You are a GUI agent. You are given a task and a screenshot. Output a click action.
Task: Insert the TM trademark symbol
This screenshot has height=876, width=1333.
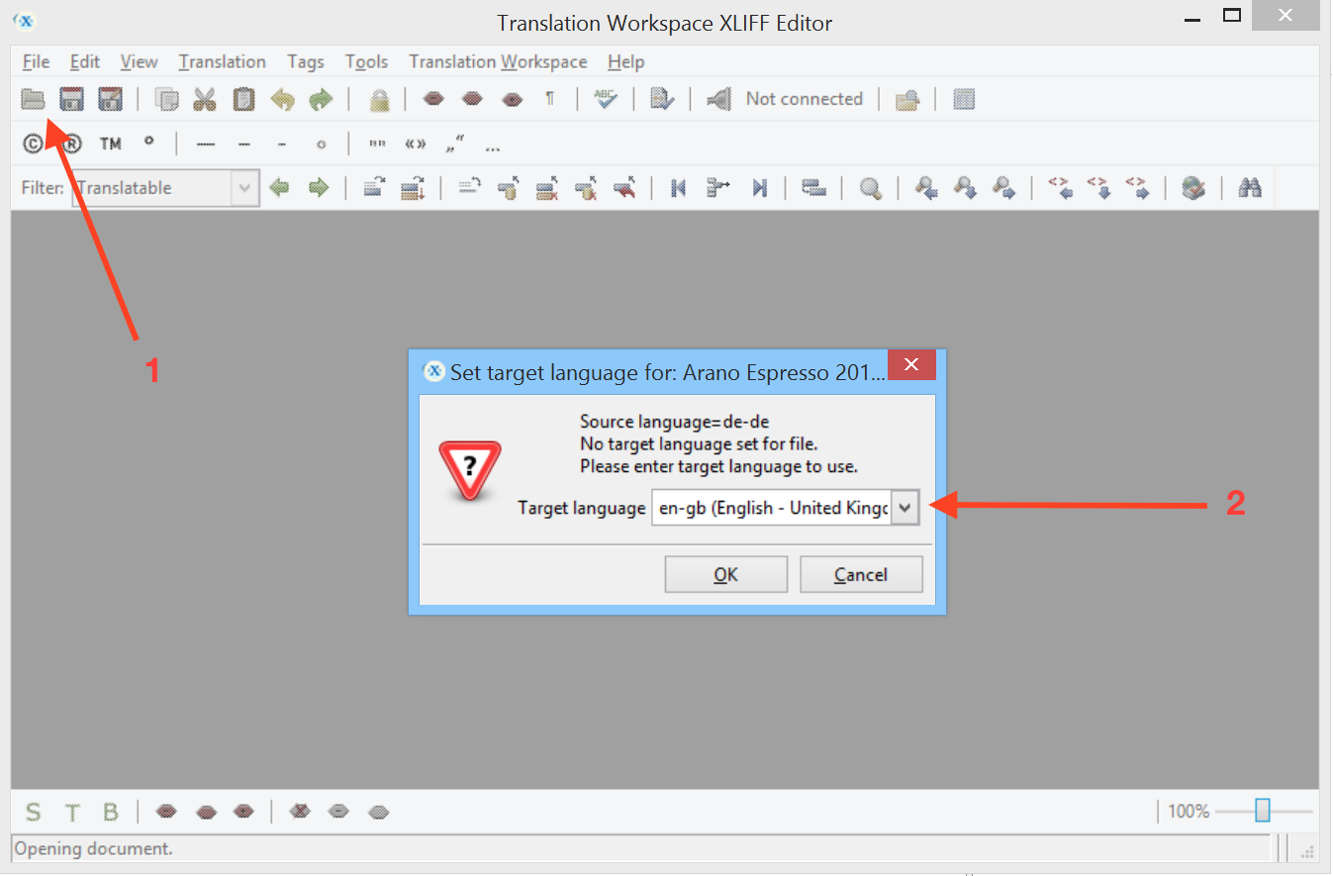(x=110, y=144)
